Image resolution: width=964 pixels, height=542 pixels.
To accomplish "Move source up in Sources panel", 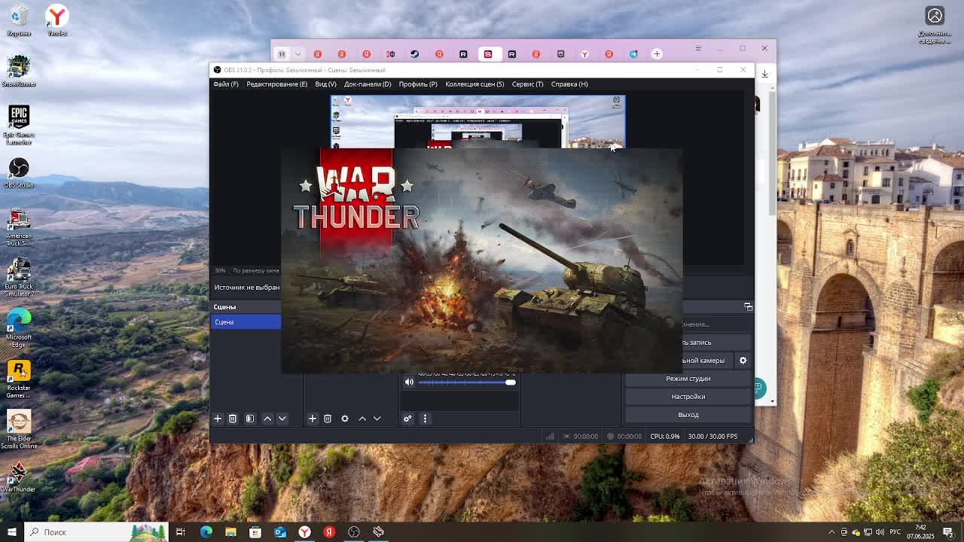I will (362, 419).
